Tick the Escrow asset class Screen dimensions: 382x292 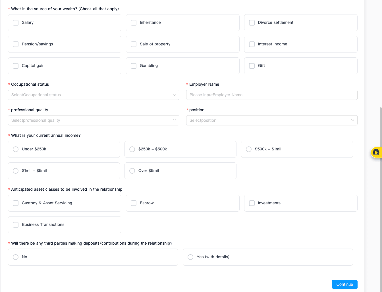(134, 203)
